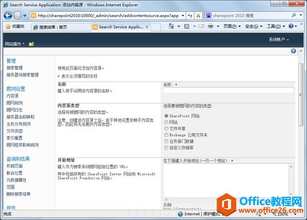Open the 工具(O) menu

[x=275, y=26]
